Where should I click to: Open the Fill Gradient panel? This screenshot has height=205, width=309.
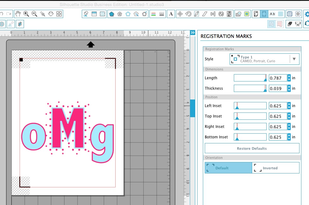(x=94, y=14)
